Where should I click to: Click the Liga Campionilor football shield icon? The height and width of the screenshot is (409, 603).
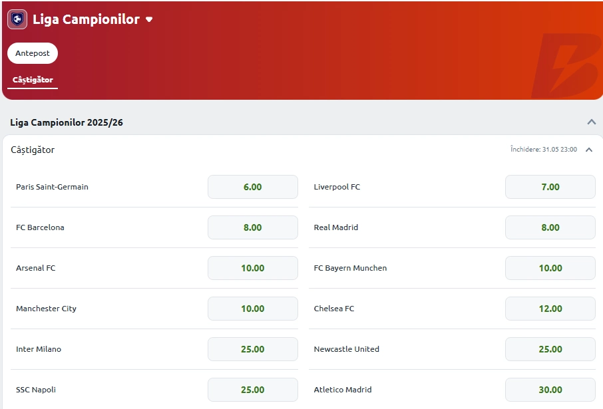pos(17,19)
